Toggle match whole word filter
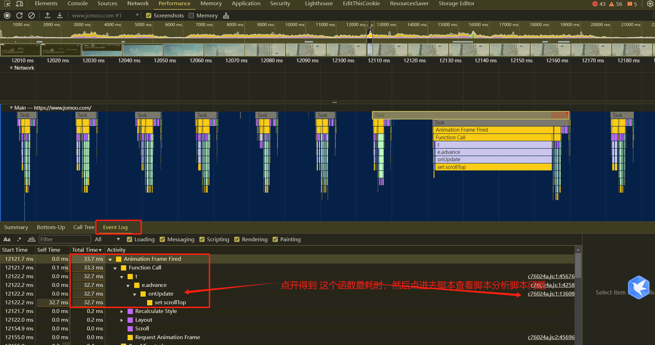The height and width of the screenshot is (345, 655). click(31, 239)
